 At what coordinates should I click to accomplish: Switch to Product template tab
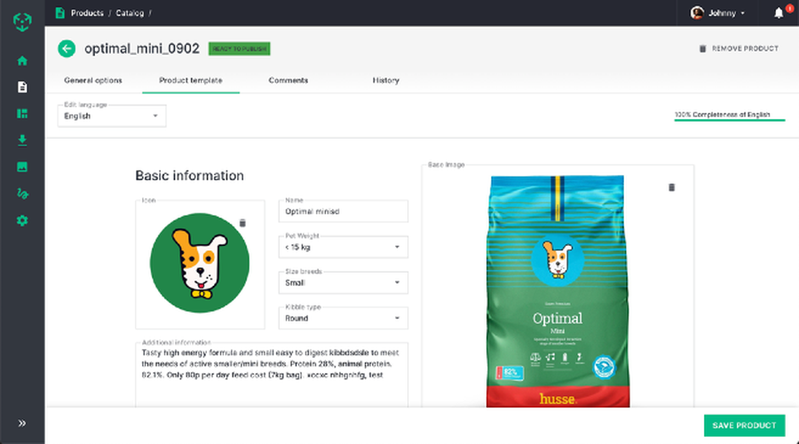[191, 81]
